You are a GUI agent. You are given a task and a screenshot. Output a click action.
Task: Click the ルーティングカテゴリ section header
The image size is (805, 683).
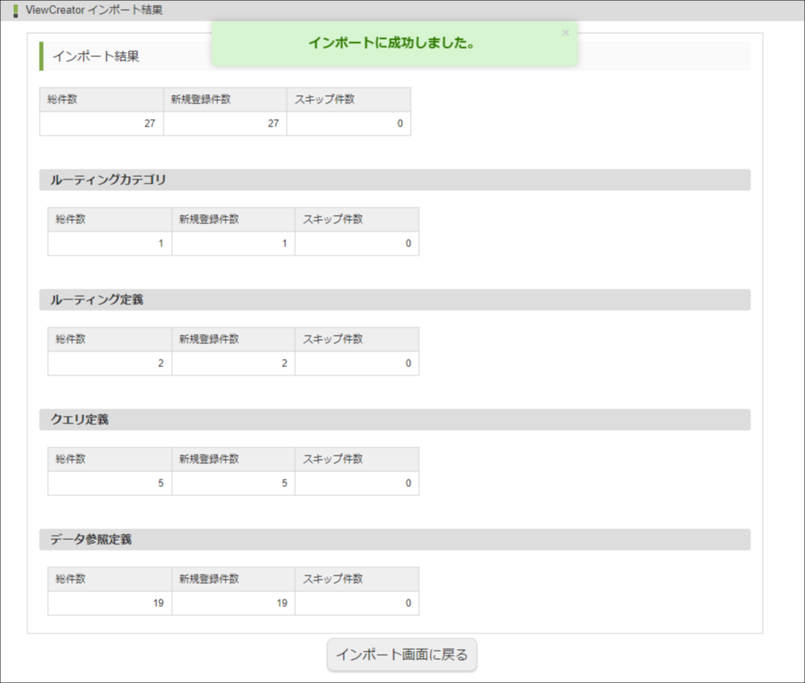395,179
